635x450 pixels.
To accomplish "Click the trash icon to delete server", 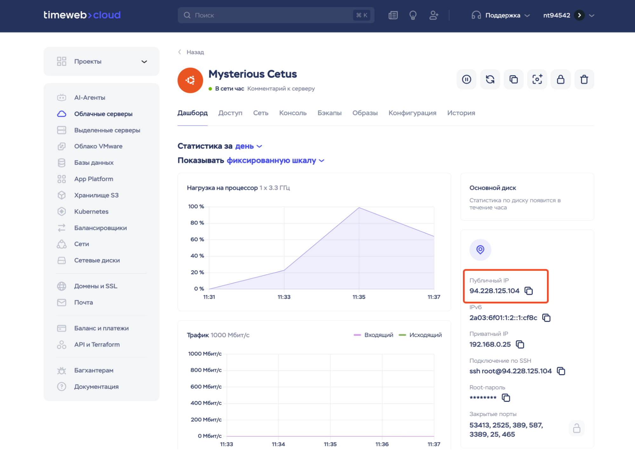I will 584,79.
